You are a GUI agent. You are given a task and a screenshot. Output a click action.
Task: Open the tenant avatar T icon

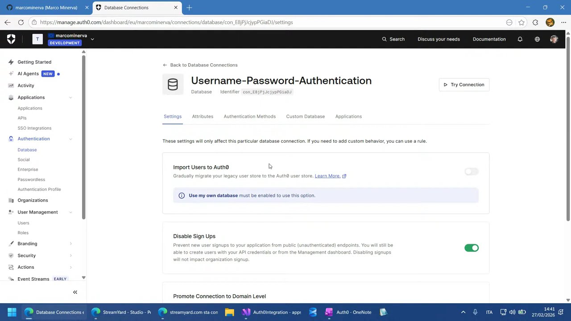[x=37, y=39]
